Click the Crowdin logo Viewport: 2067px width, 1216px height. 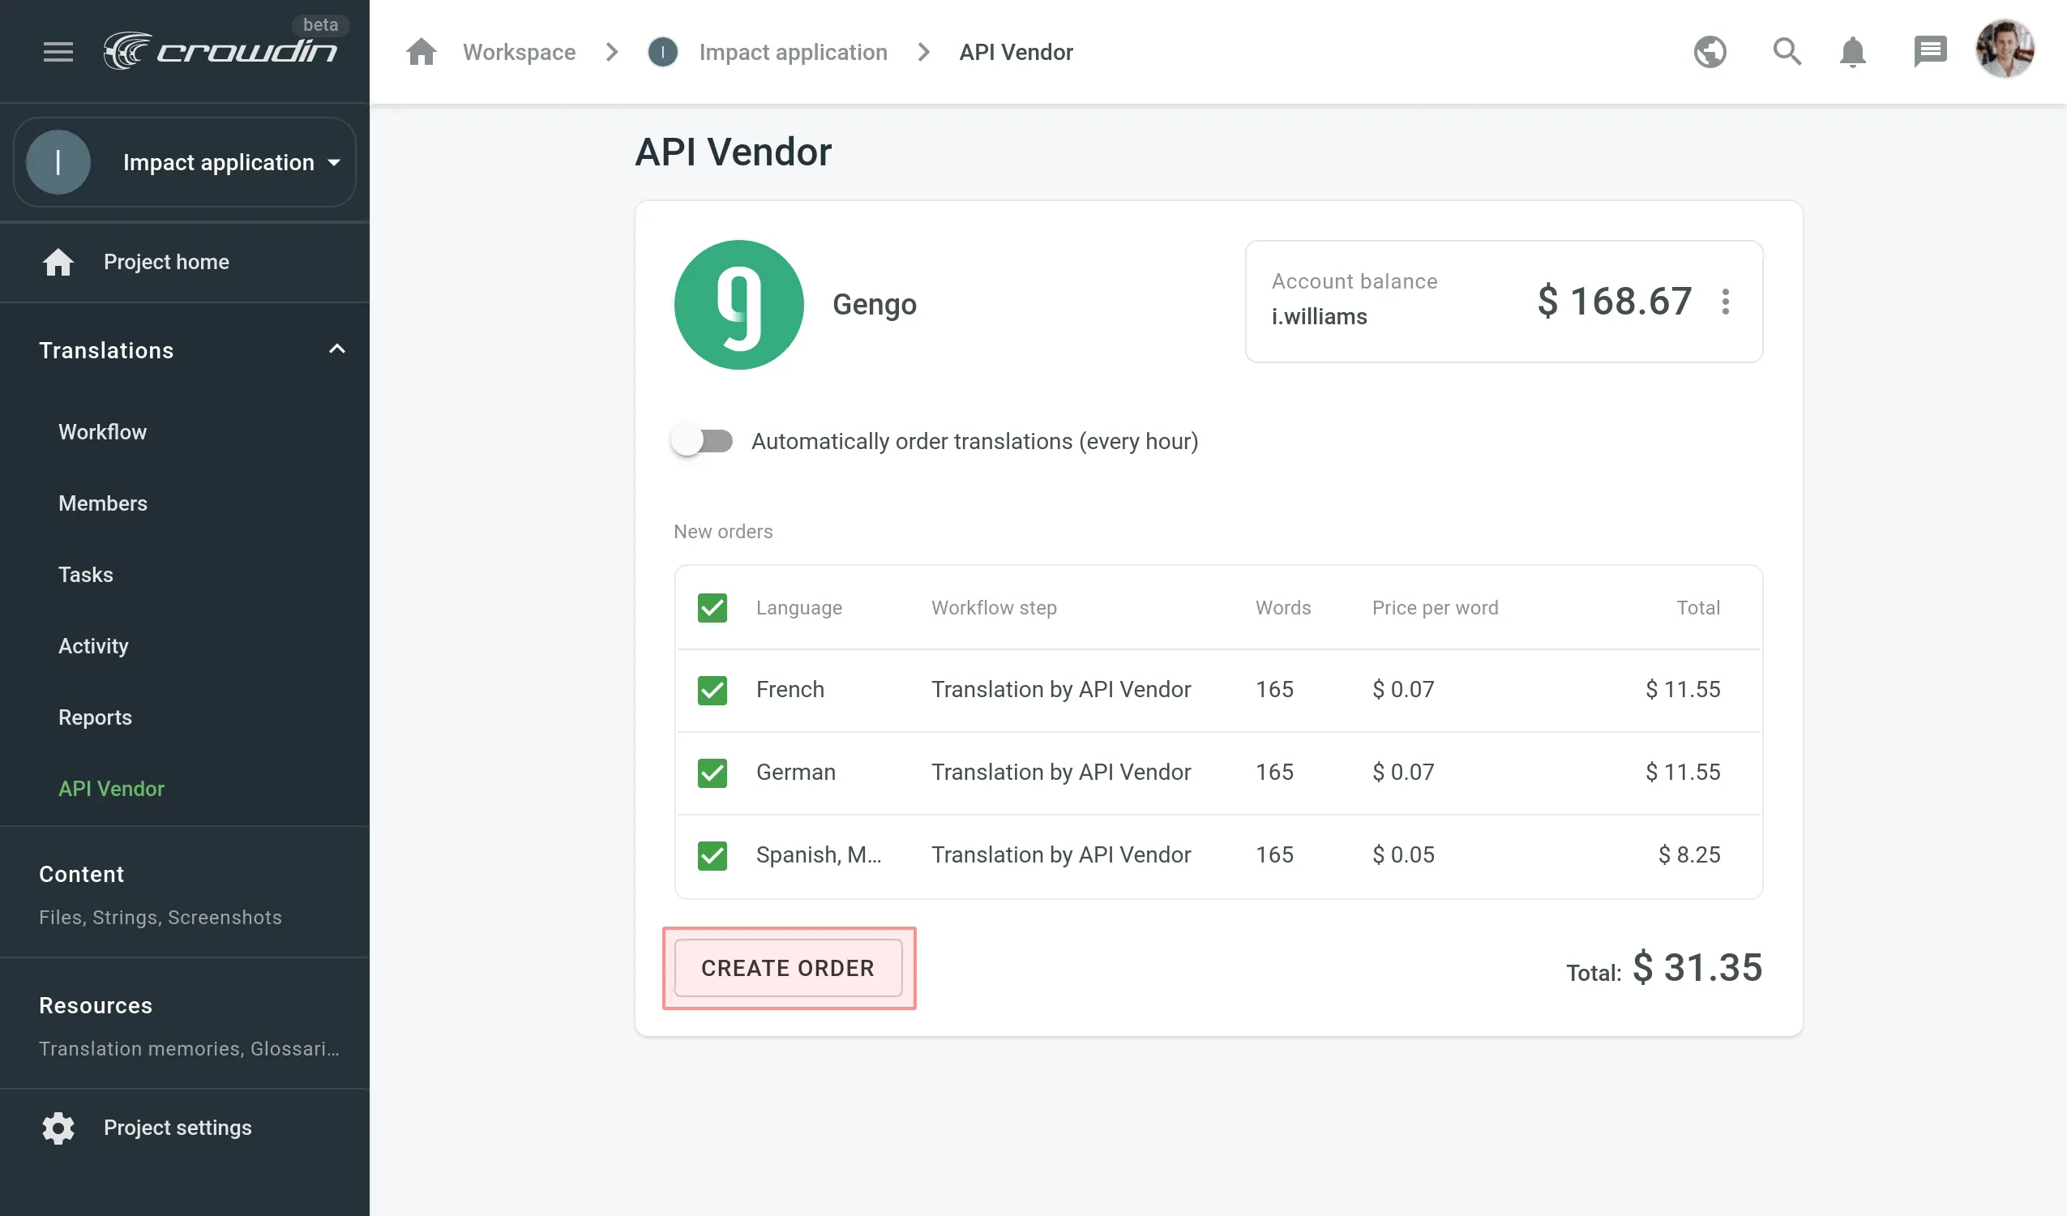tap(220, 51)
